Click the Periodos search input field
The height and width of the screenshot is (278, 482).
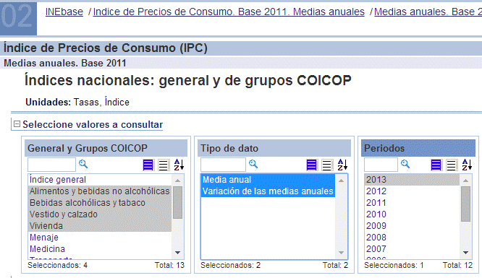pos(381,165)
